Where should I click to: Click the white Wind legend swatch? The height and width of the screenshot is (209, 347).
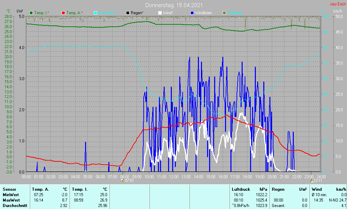160,13
